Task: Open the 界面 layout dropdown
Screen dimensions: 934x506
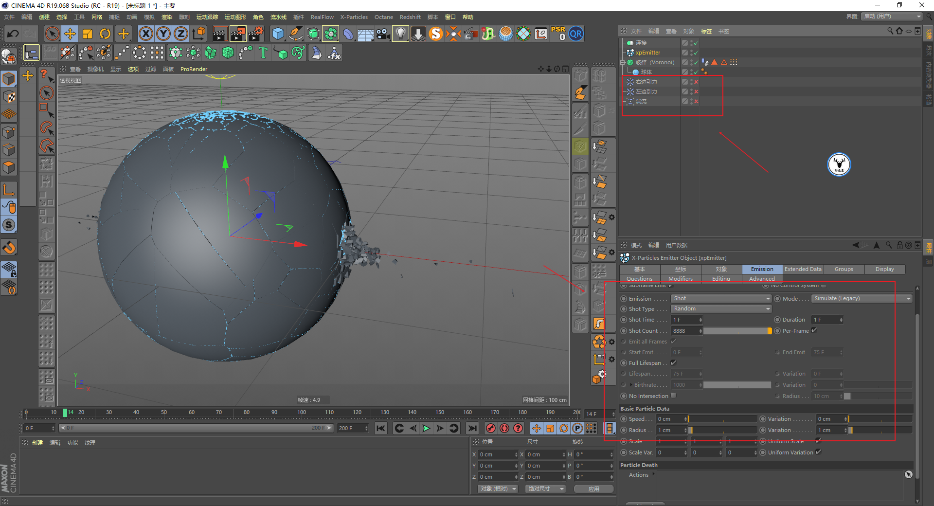Action: 892,16
